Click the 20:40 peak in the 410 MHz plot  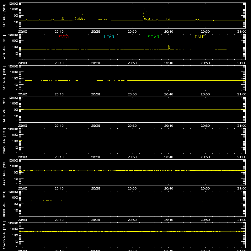[169, 47]
